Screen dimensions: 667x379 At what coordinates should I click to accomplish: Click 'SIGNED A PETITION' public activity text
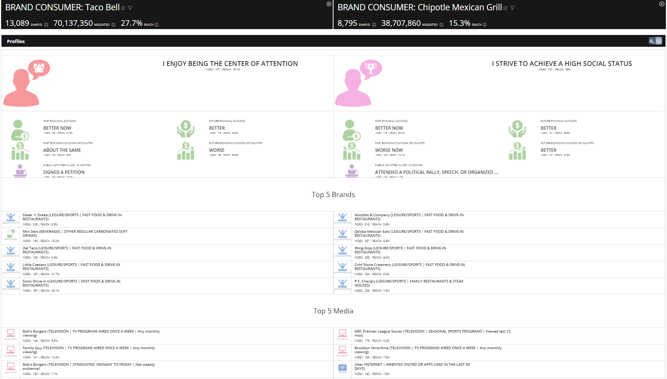click(x=64, y=172)
